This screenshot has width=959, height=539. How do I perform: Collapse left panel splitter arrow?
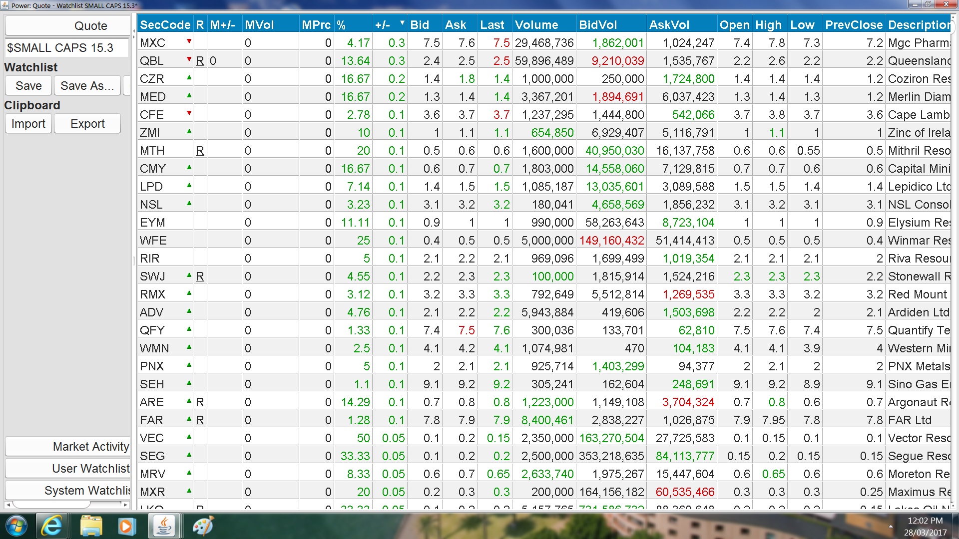tap(133, 31)
